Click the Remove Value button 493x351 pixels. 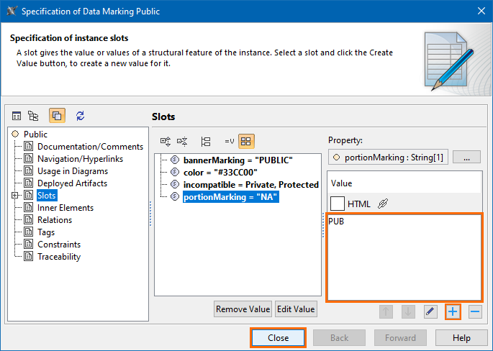tap(243, 309)
